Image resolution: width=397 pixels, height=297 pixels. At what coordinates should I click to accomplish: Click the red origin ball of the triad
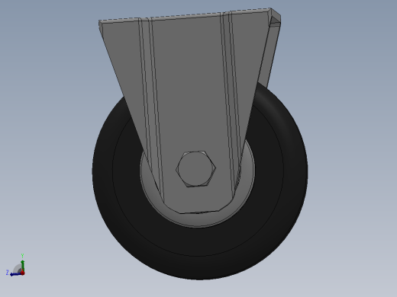(x=23, y=273)
